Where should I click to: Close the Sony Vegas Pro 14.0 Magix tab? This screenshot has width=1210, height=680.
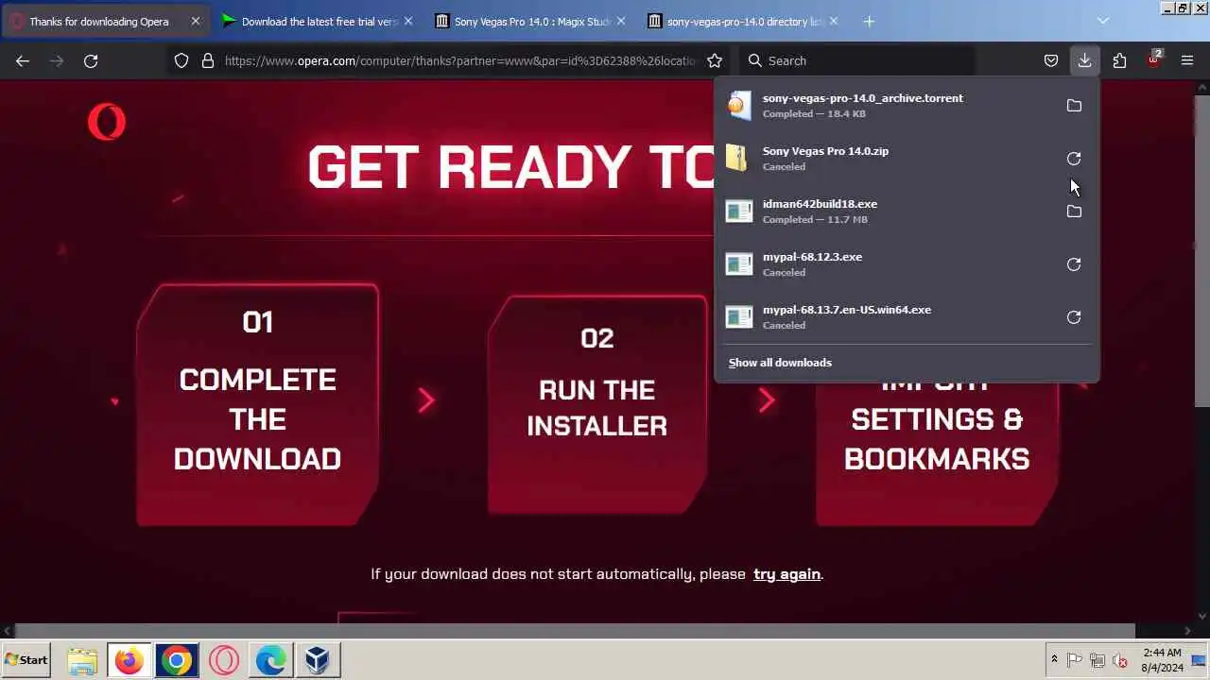click(621, 21)
